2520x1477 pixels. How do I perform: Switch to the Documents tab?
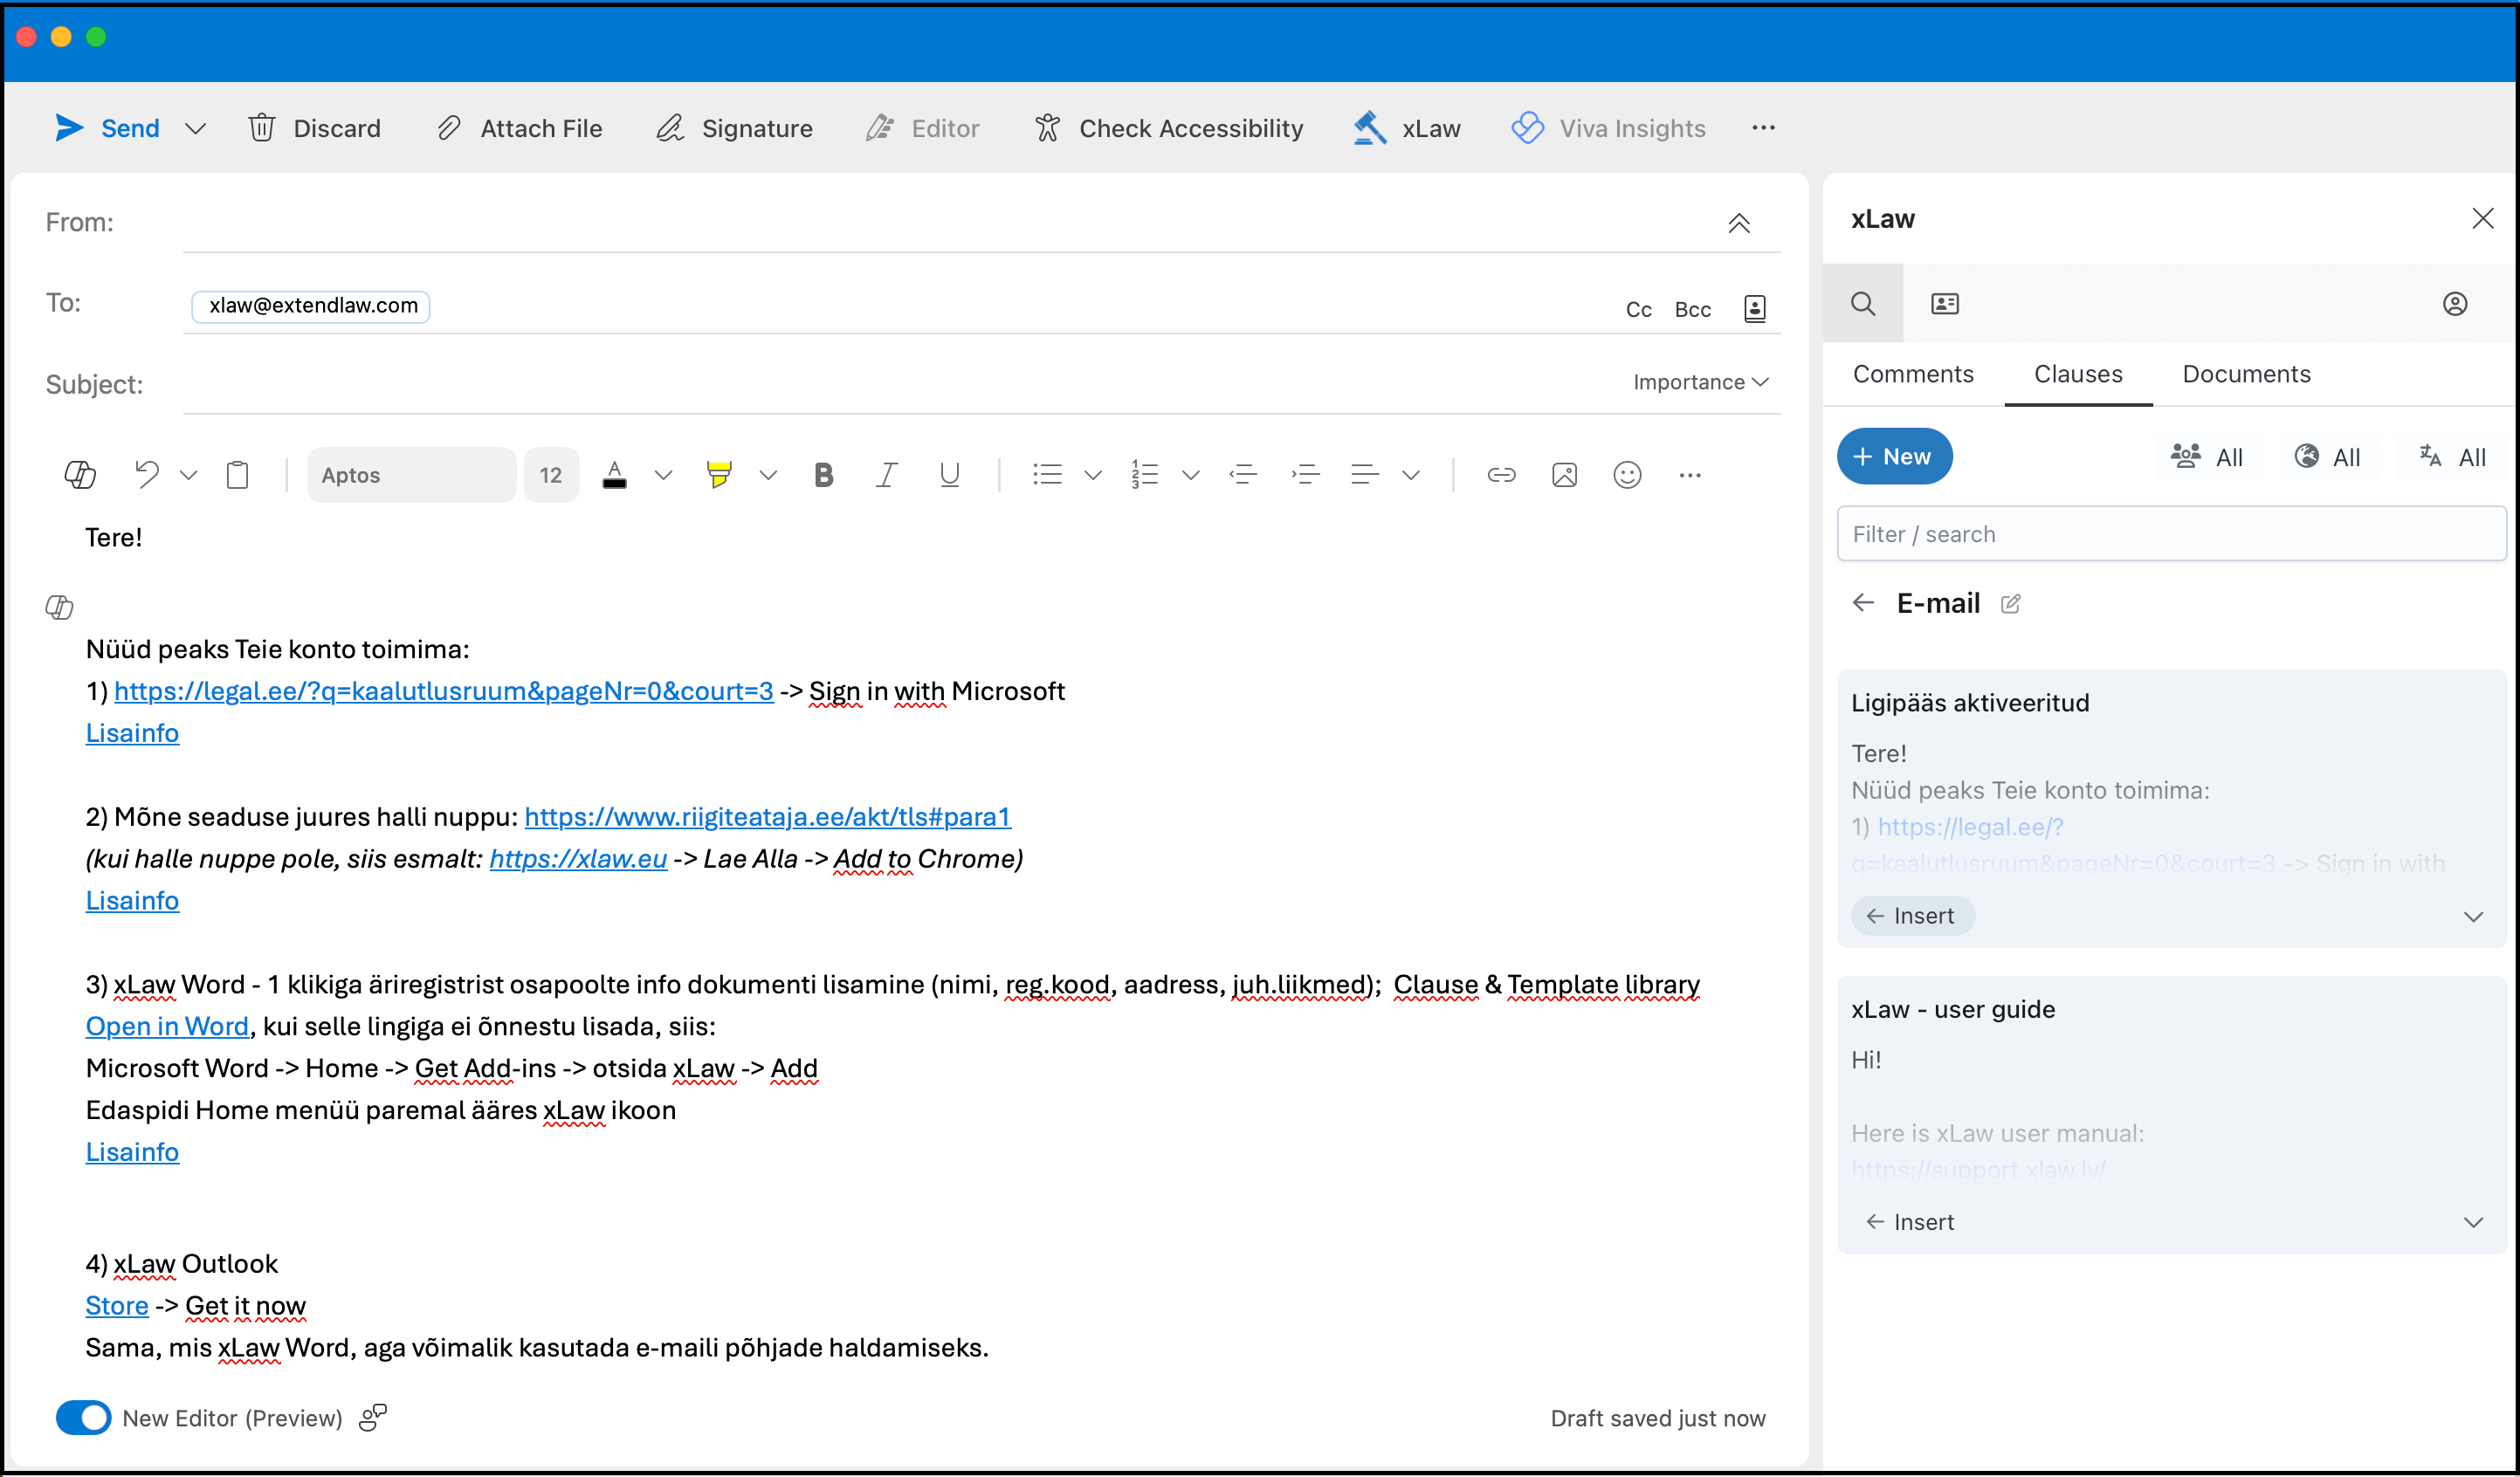pyautogui.click(x=2245, y=374)
